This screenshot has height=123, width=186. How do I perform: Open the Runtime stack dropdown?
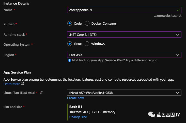click(124, 34)
